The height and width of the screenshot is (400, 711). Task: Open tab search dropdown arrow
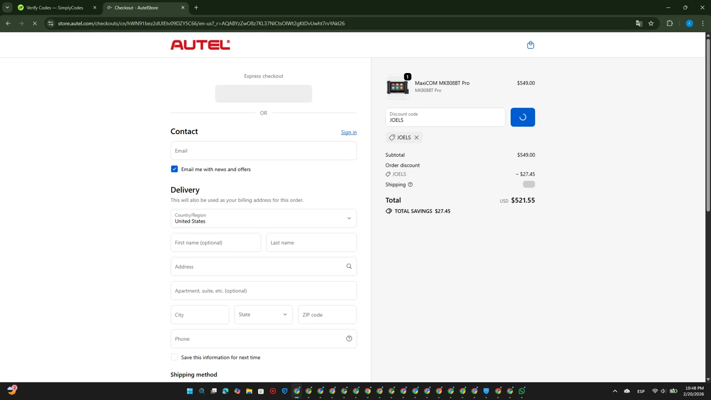coord(7,8)
